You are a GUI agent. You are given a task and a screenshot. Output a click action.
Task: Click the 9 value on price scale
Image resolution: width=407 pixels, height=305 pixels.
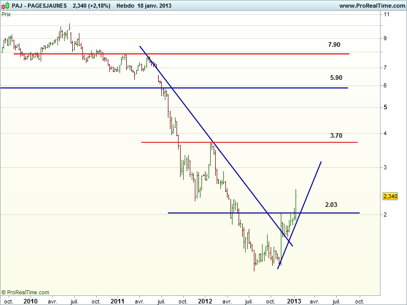pos(386,38)
